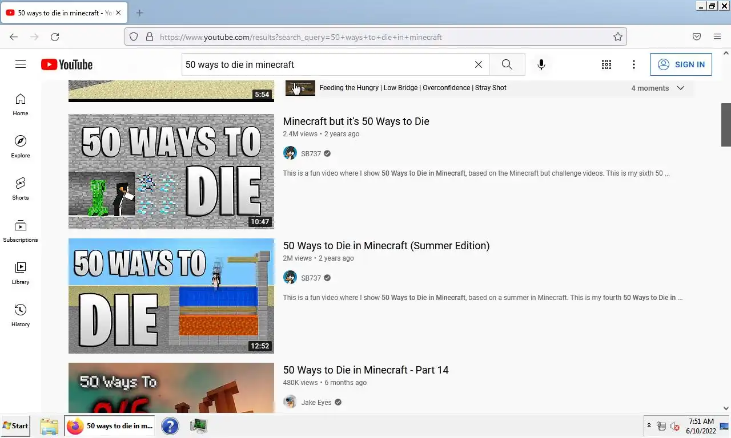Click the muted volume tray icon
This screenshot has width=731, height=438.
[x=674, y=426]
